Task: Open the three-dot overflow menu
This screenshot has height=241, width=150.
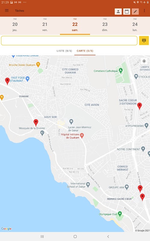Action: coord(144,11)
